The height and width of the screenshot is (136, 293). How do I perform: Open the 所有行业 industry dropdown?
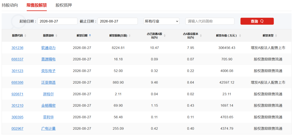161,21
